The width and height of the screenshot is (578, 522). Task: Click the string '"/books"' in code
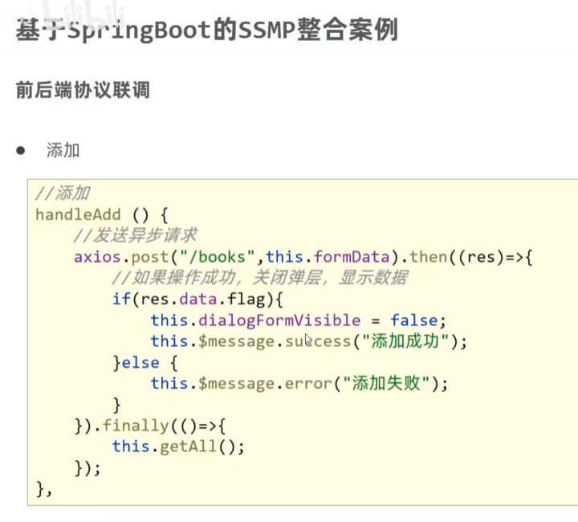pos(217,256)
